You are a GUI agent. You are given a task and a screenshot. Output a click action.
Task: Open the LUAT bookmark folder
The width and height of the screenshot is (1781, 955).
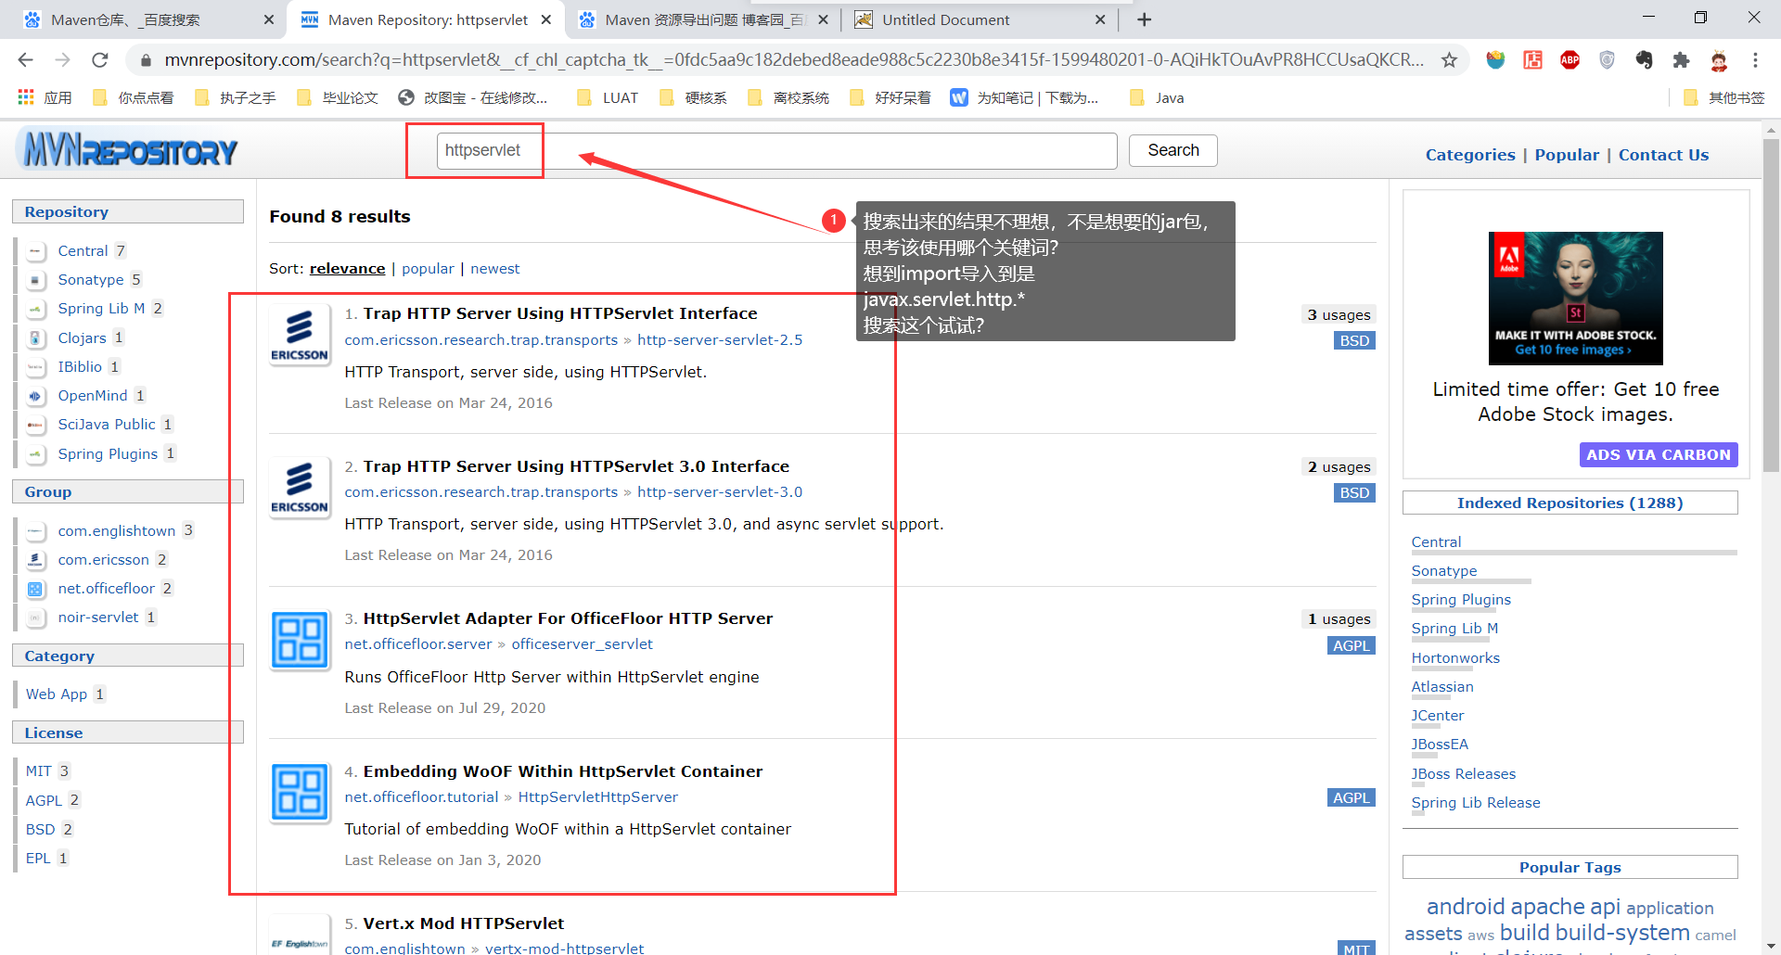tap(609, 97)
